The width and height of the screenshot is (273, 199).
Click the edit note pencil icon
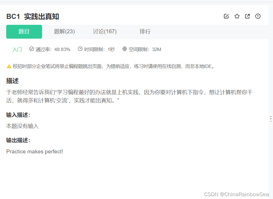[226, 16]
